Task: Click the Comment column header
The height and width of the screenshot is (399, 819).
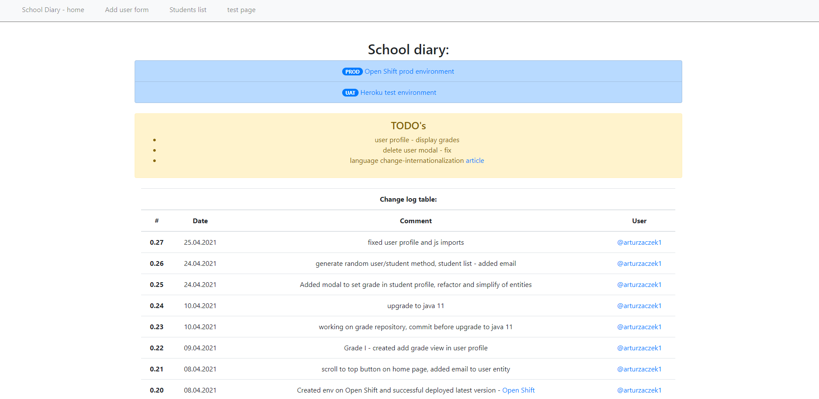Action: coord(415,221)
